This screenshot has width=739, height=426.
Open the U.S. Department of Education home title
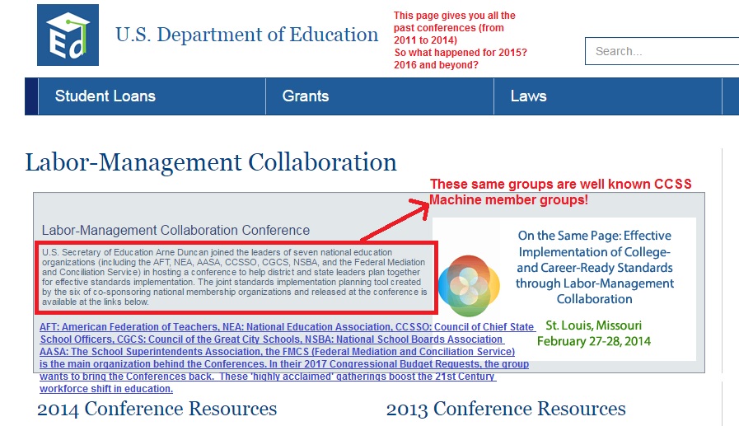click(246, 35)
